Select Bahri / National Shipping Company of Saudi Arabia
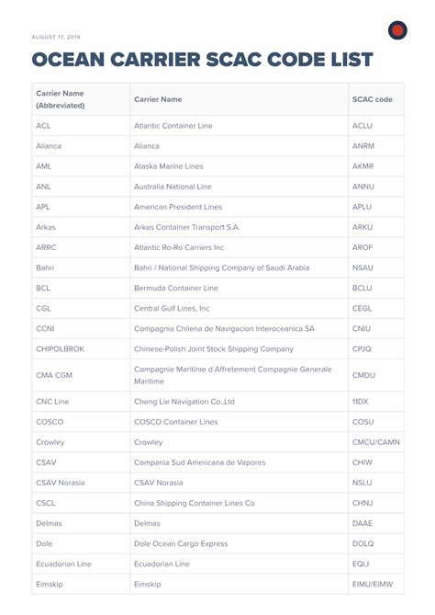435x615 pixels. (222, 268)
